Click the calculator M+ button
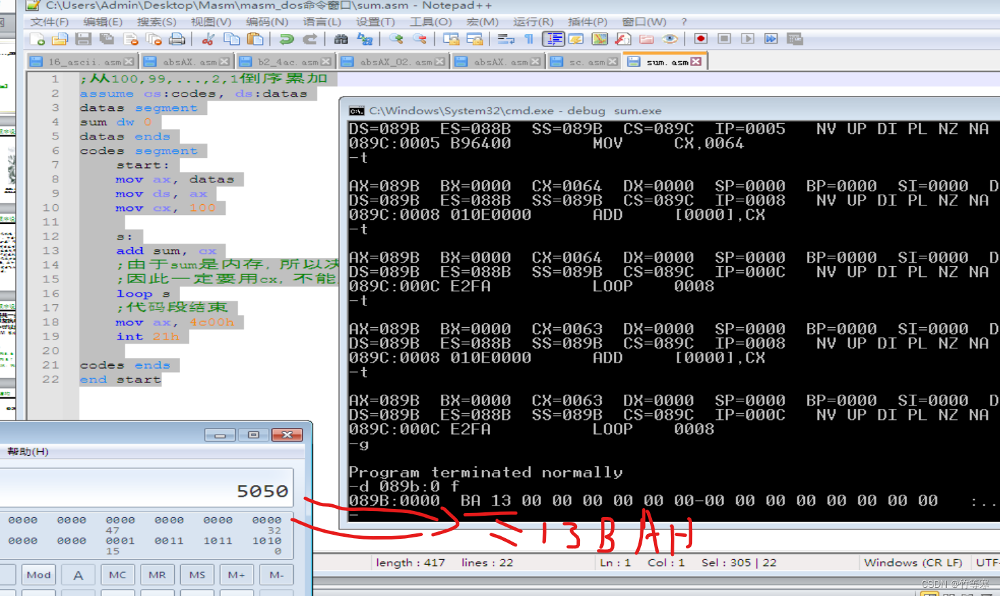The height and width of the screenshot is (596, 1000). [x=237, y=575]
